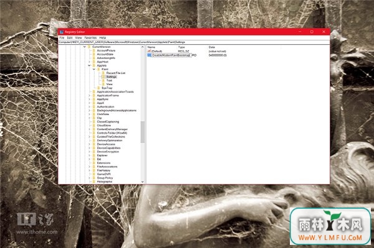
Task: Select the Recent File List key
Action: 116,73
